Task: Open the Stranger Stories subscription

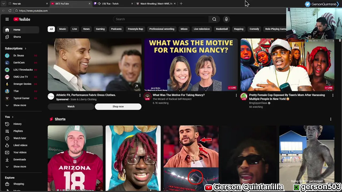Action: coord(21,84)
